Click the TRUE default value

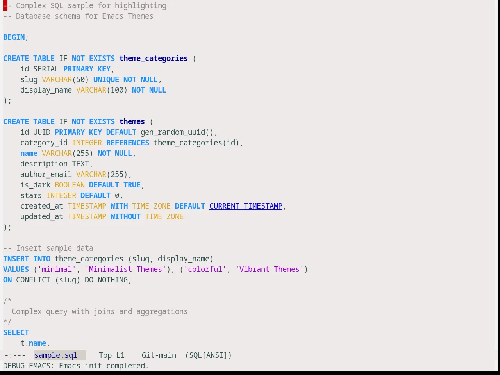(132, 185)
